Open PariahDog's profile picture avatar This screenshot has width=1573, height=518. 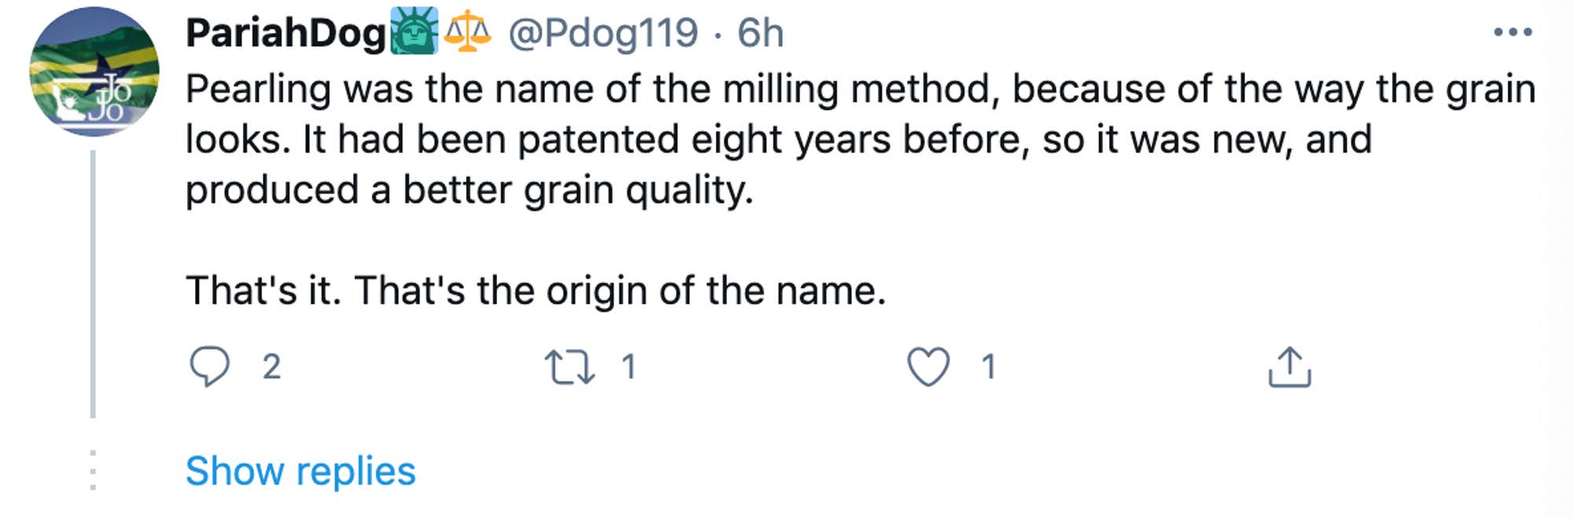tap(94, 72)
